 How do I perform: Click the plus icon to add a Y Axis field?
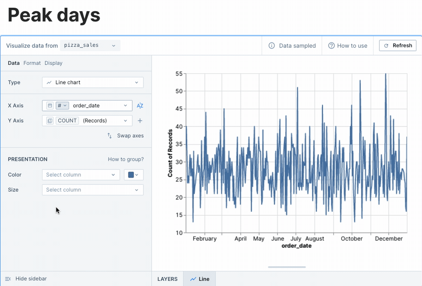140,120
